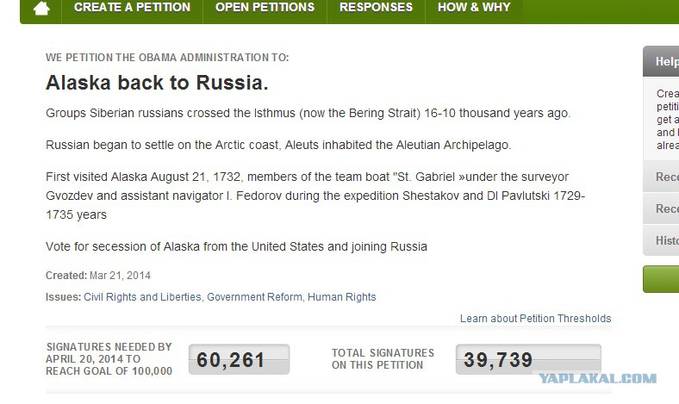The height and width of the screenshot is (404, 679).
Task: Go to the home page icon
Action: pyautogui.click(x=41, y=9)
